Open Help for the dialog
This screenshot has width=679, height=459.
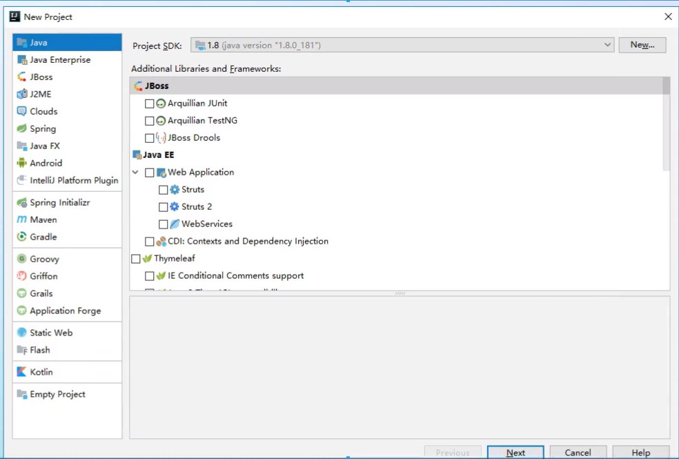[x=641, y=453]
